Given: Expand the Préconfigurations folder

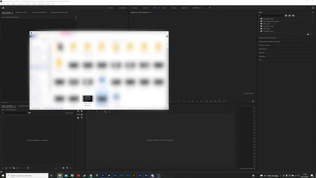Looking at the screenshot, I should (x=259, y=19).
